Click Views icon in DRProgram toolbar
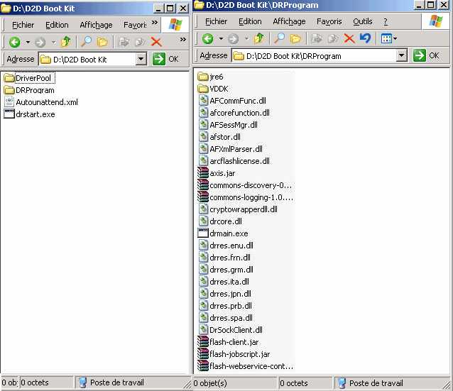Image resolution: width=453 pixels, height=391 pixels. 386,38
